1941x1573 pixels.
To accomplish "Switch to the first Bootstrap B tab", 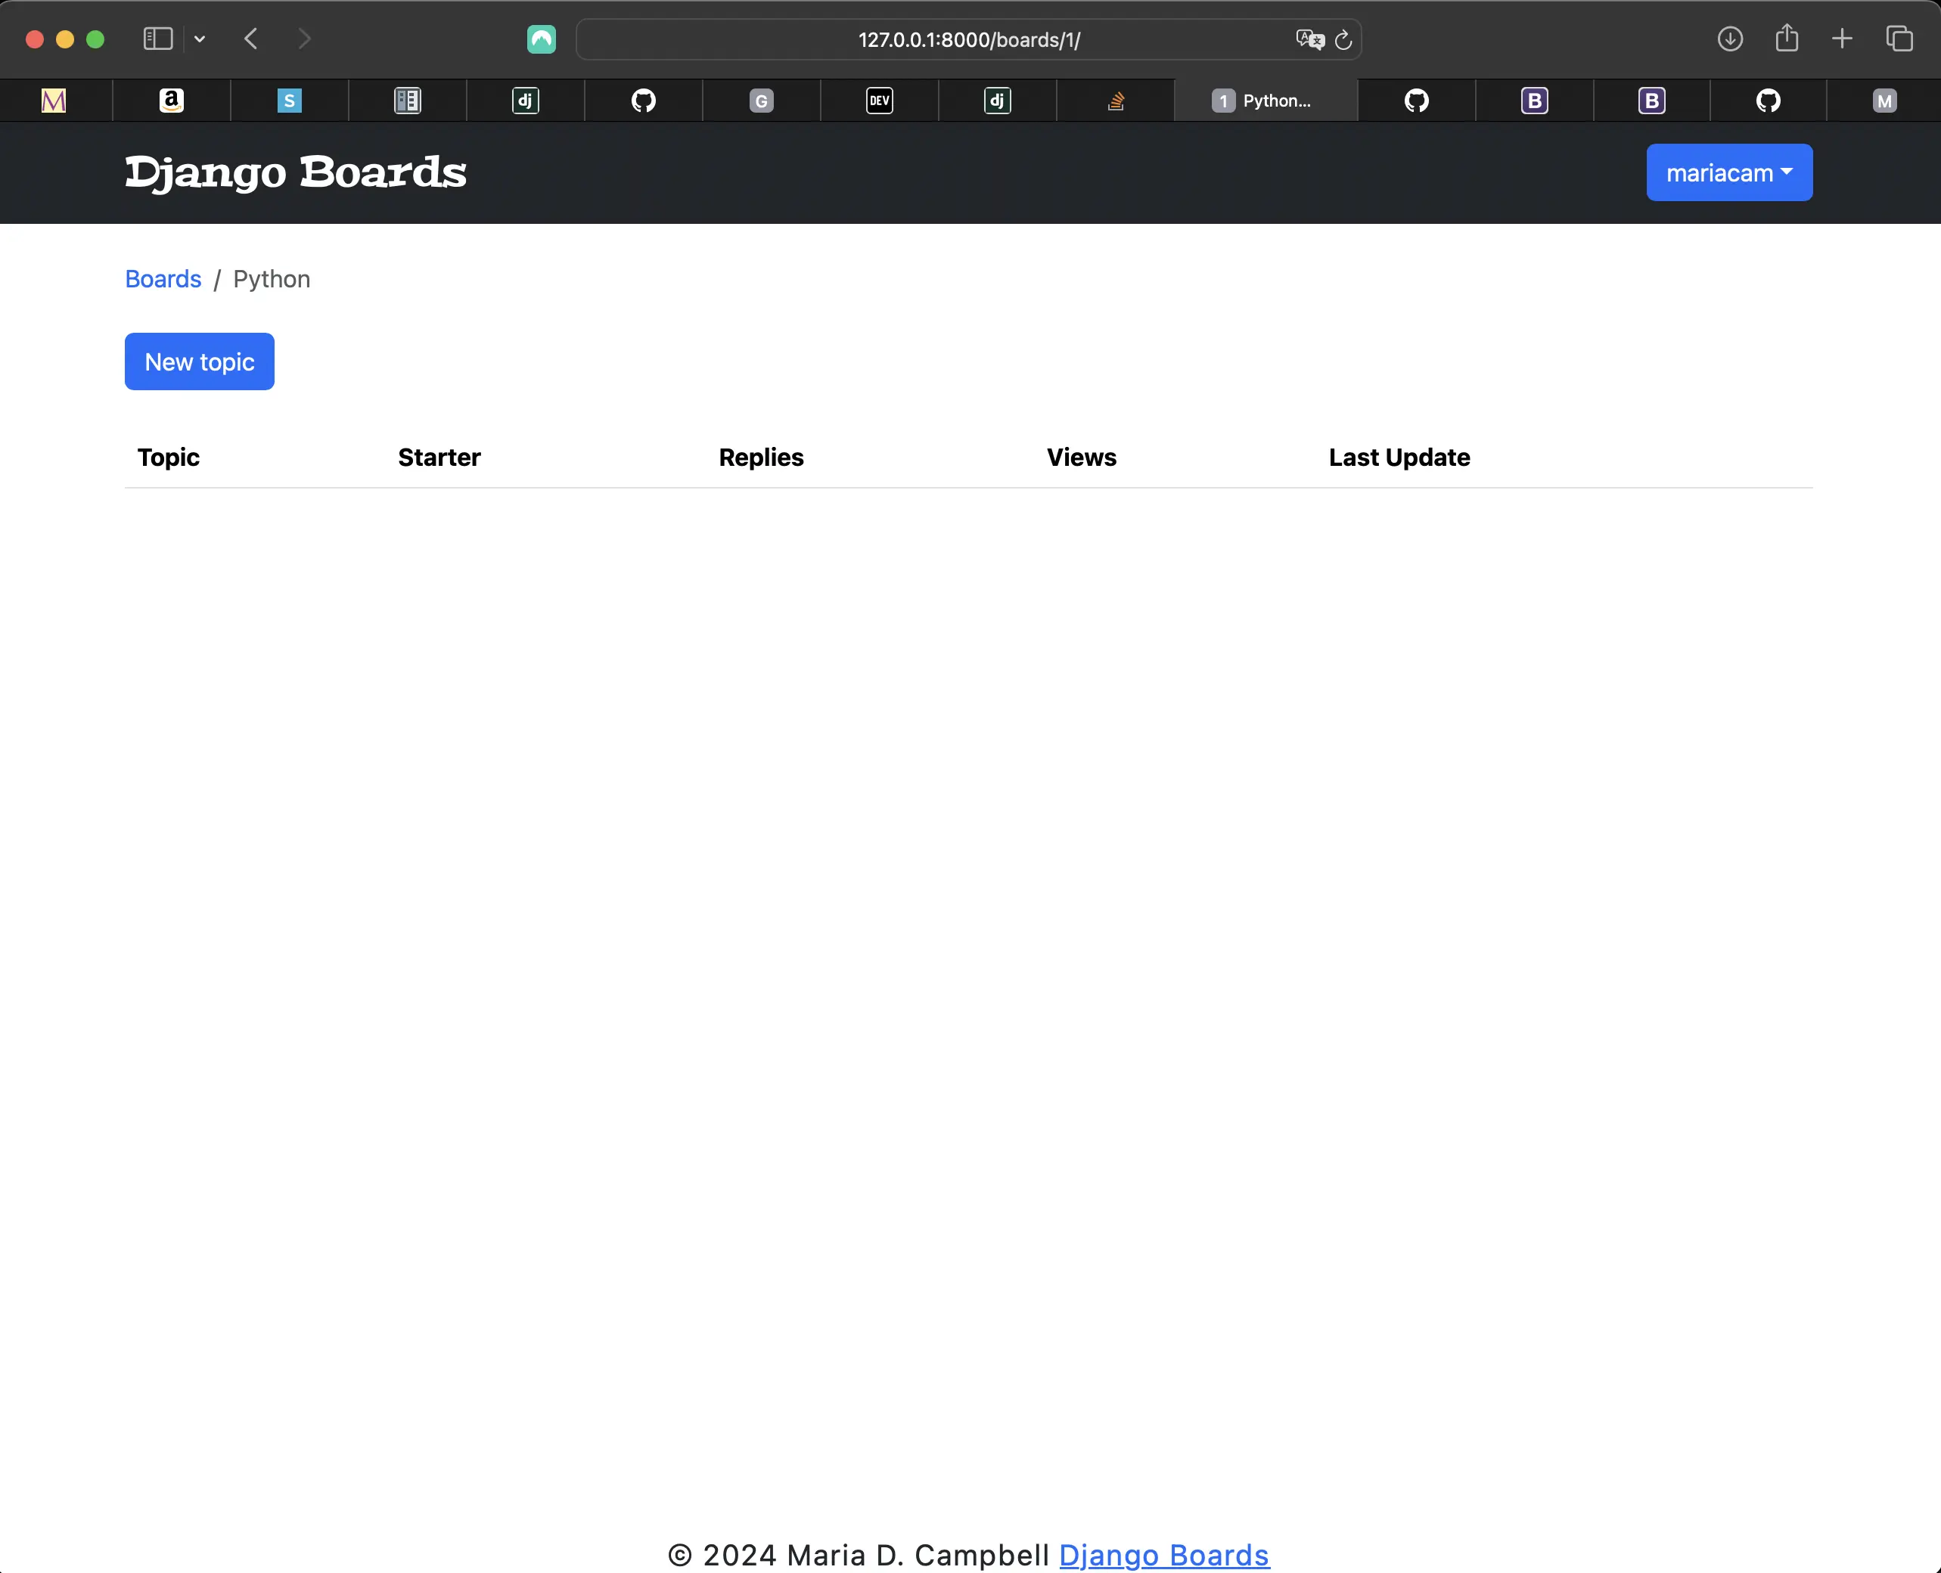I will [1534, 101].
